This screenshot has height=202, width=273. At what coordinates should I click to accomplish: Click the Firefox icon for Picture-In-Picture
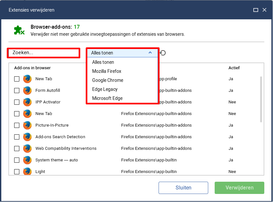tap(27, 125)
